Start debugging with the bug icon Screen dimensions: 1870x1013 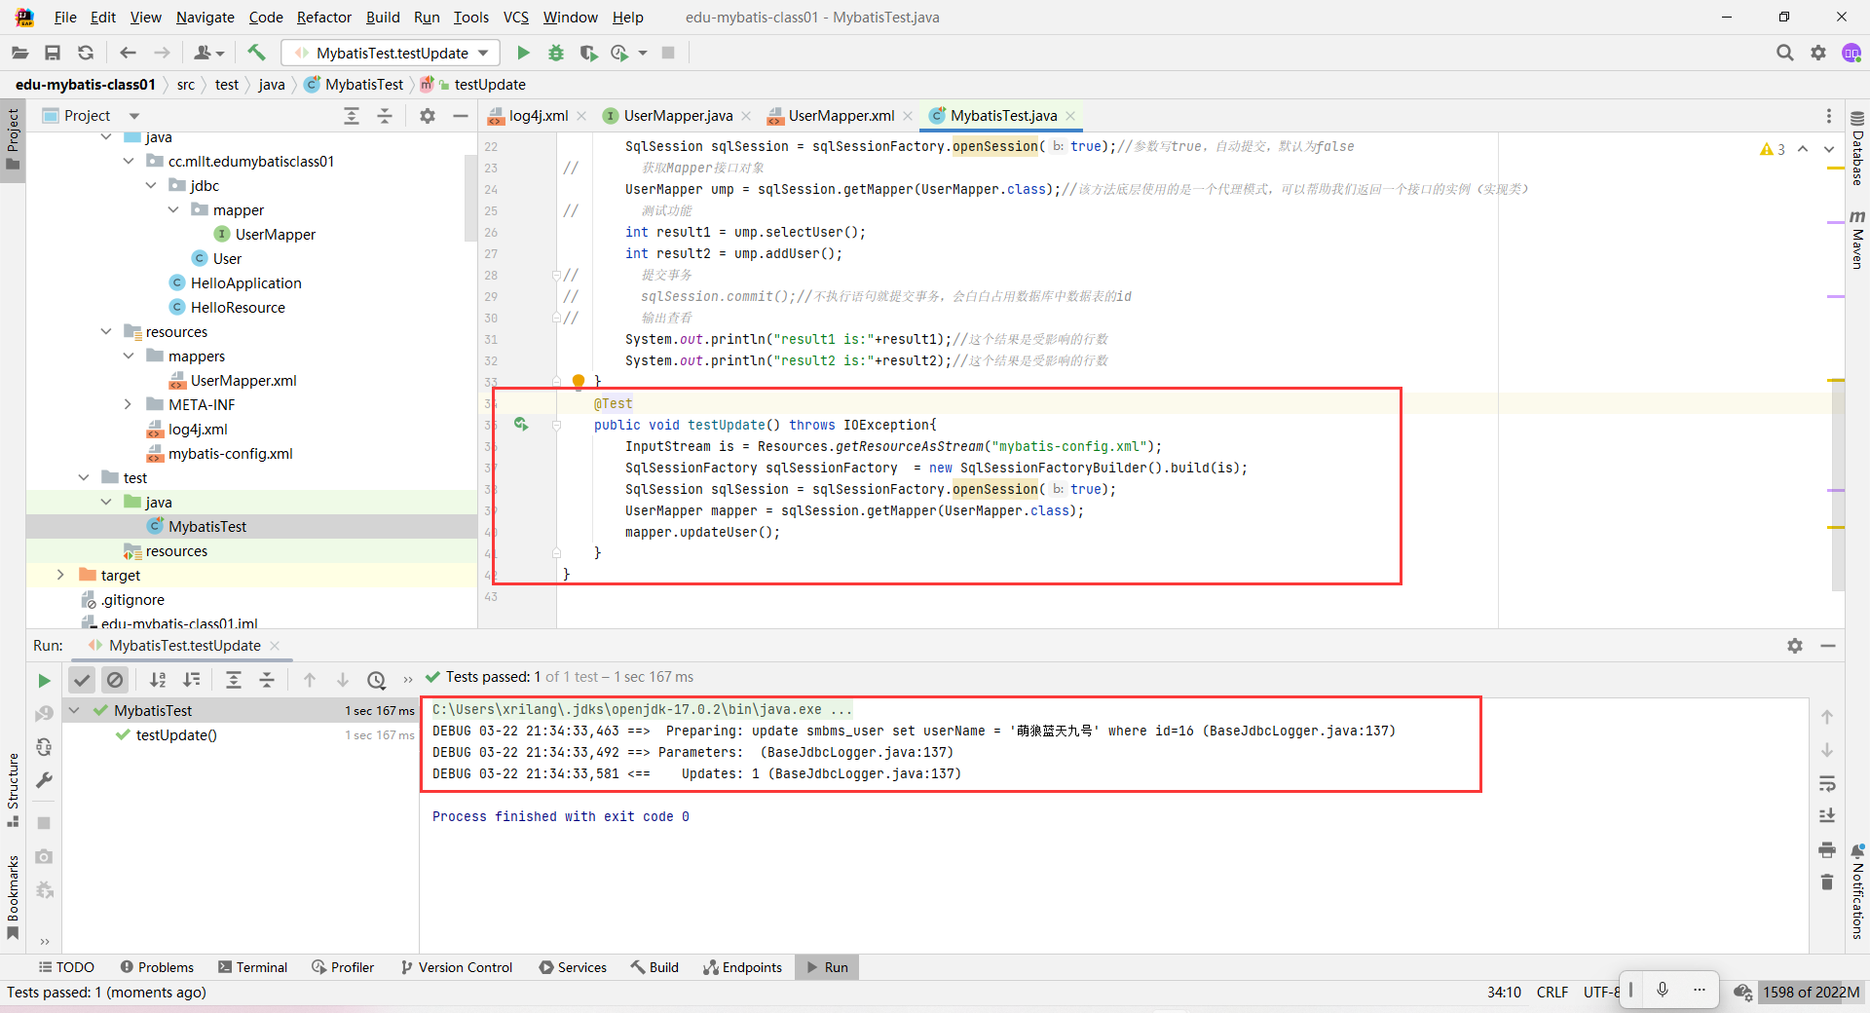tap(556, 53)
